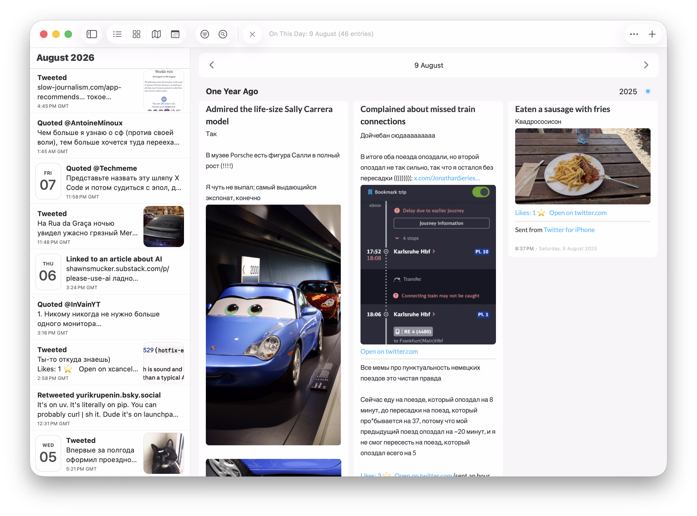Open the train delay screenshot image
697x516 pixels.
(428, 265)
